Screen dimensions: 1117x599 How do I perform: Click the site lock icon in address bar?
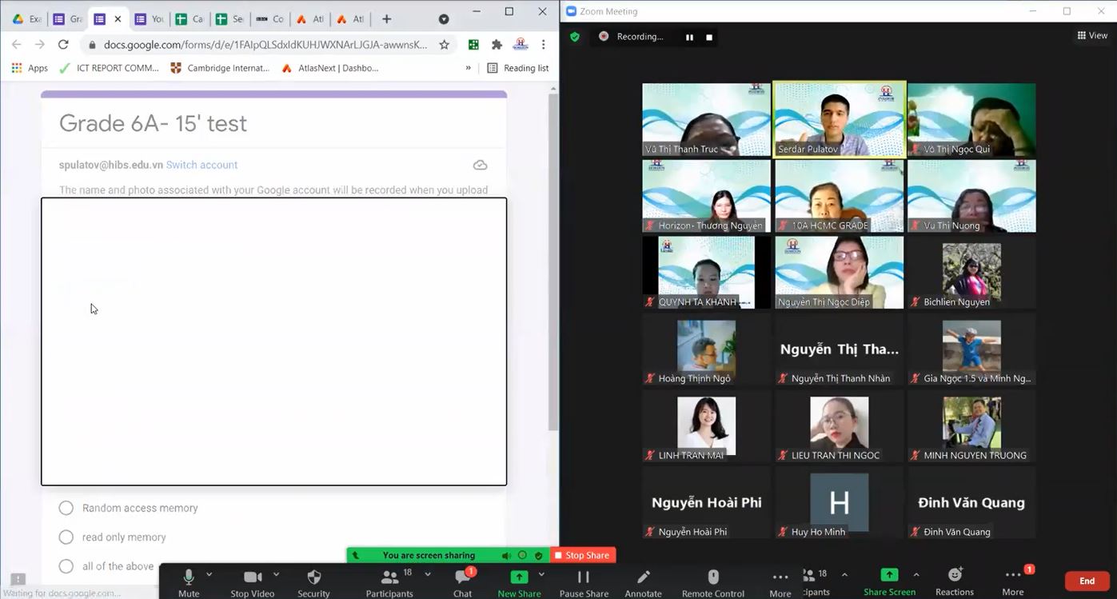click(92, 45)
